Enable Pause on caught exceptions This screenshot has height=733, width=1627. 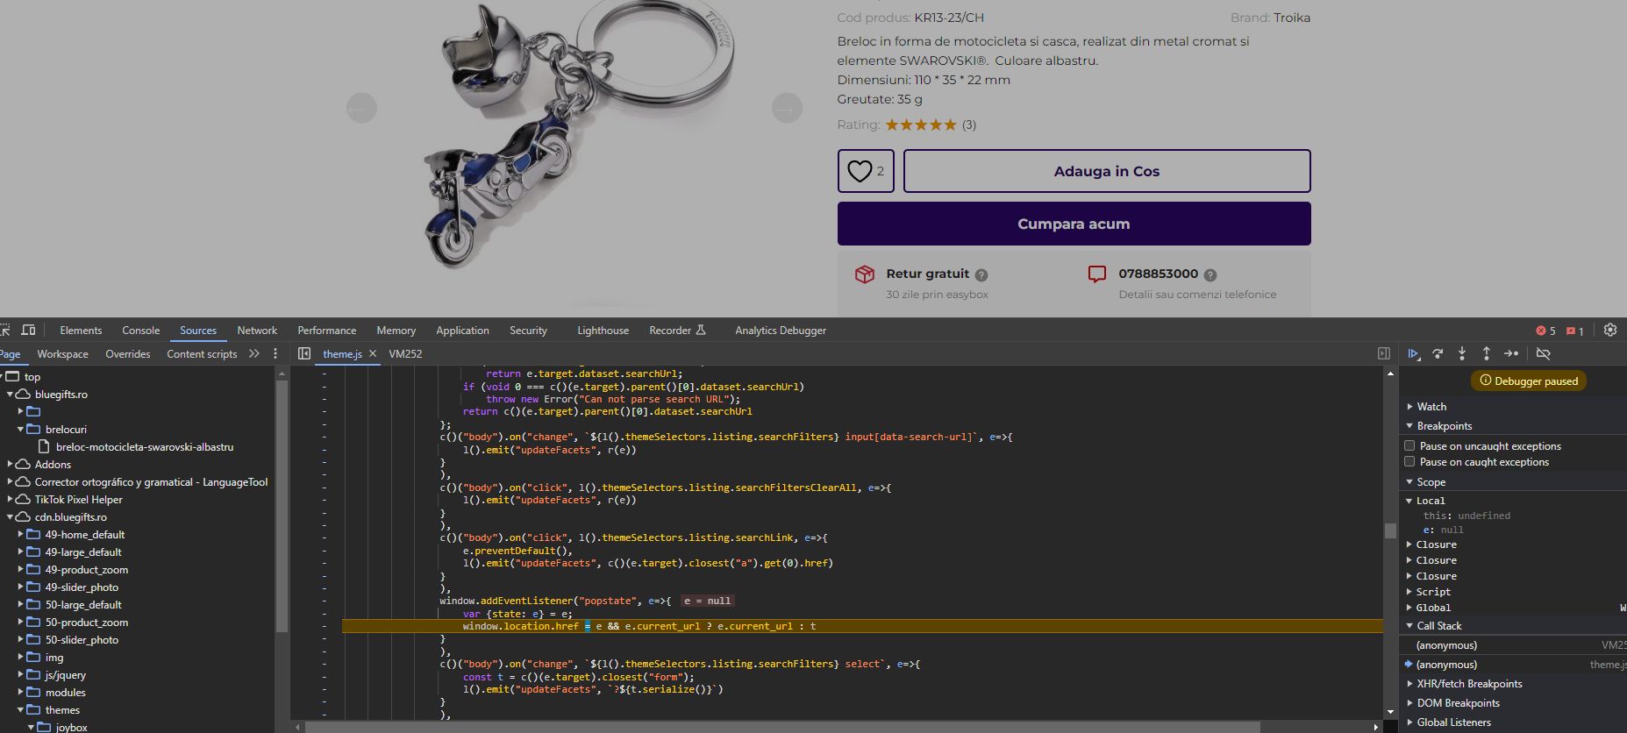coord(1409,461)
